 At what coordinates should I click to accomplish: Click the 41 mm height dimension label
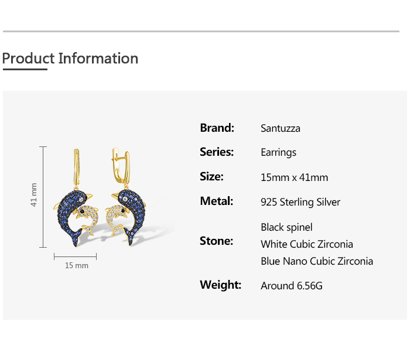tap(34, 195)
